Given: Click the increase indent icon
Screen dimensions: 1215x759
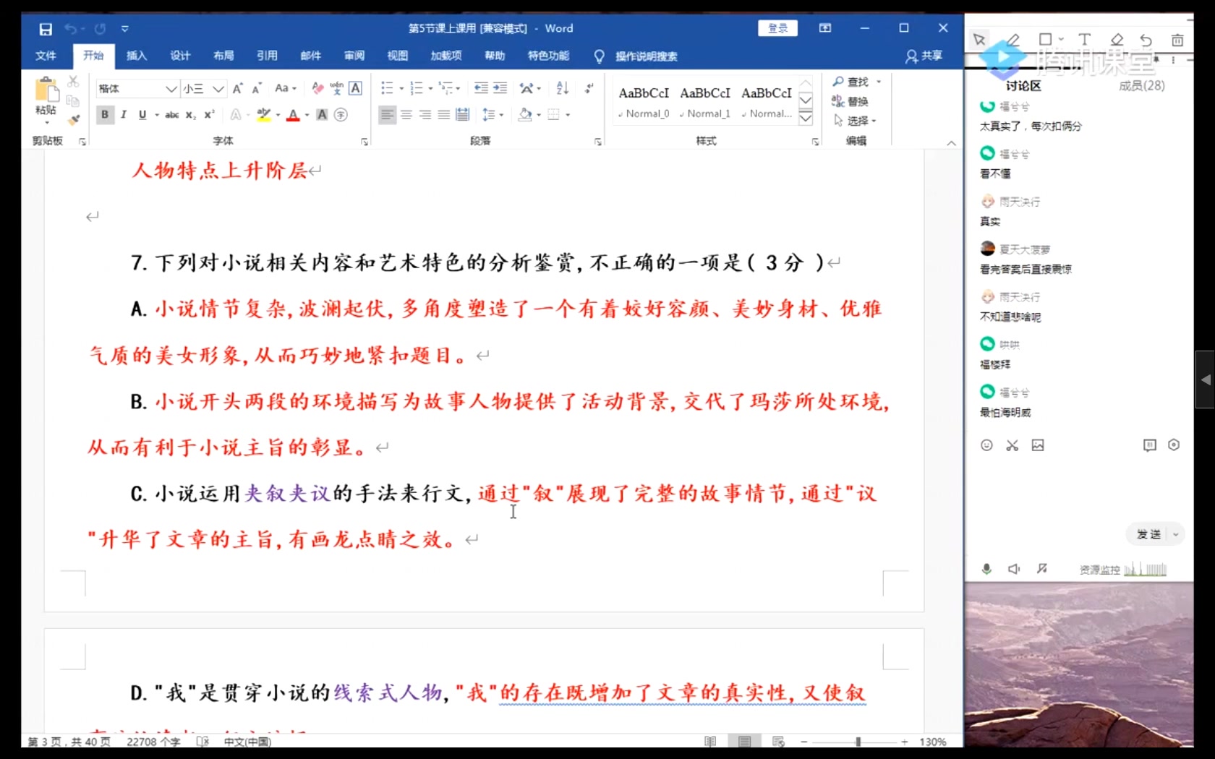Looking at the screenshot, I should coord(500,88).
